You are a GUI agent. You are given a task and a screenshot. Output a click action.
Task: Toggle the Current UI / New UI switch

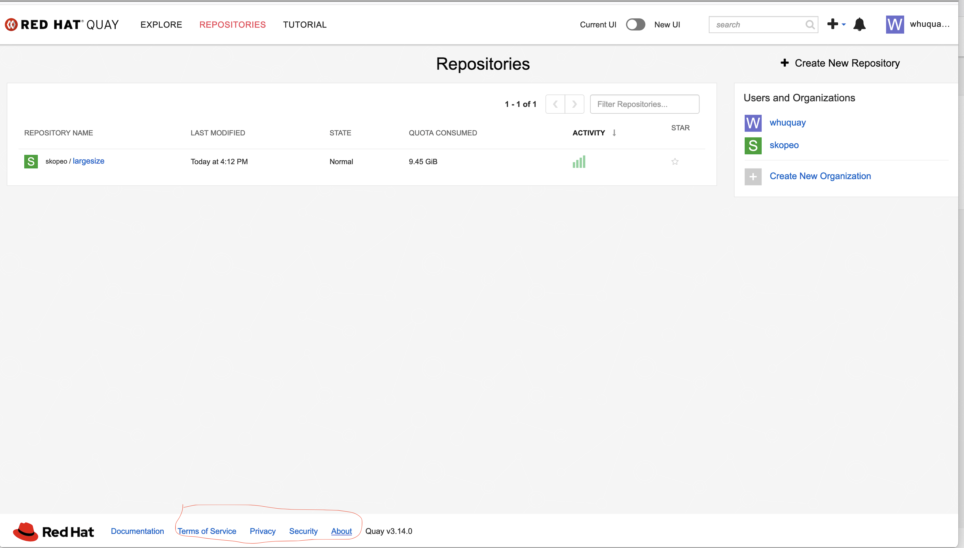(635, 24)
